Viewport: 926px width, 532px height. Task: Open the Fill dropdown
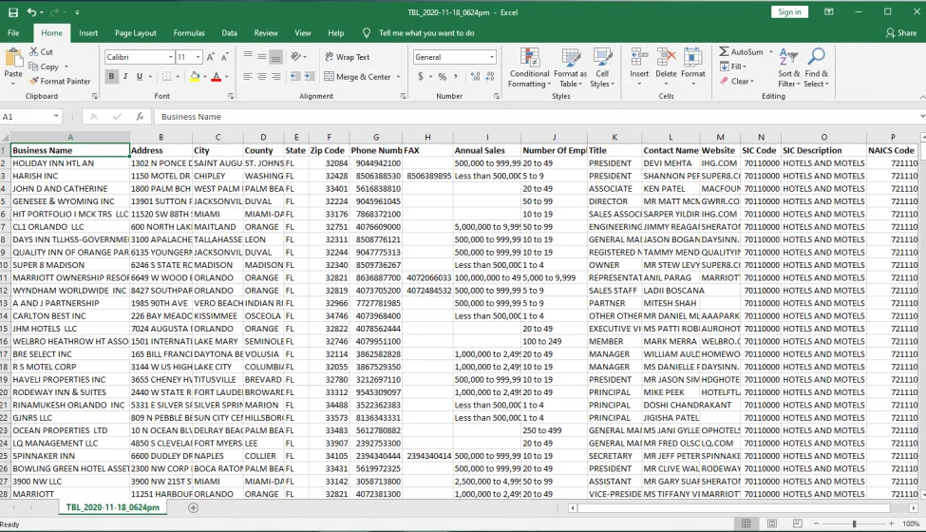point(732,66)
